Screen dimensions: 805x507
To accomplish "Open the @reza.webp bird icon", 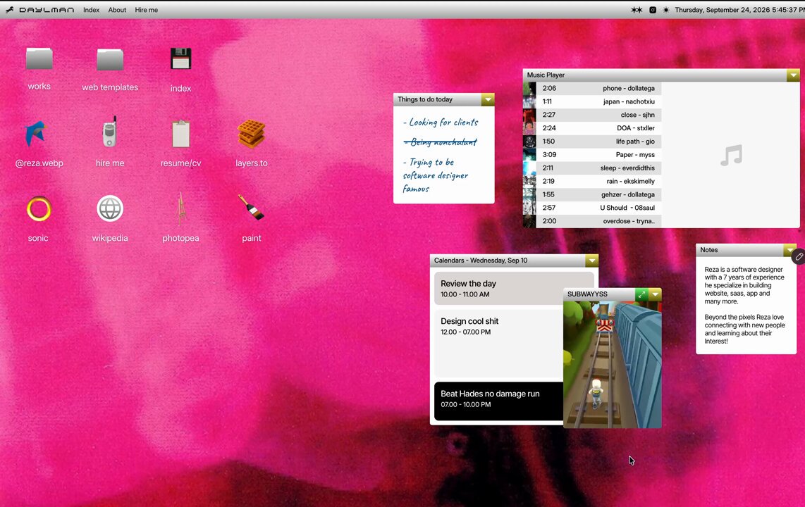I will click(36, 133).
